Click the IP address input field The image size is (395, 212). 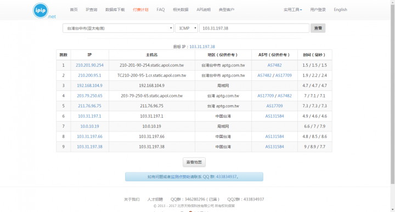pyautogui.click(x=254, y=28)
